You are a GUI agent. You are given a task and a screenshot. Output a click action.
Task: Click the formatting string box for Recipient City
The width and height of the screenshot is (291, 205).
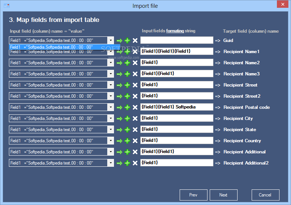pyautogui.click(x=177, y=118)
